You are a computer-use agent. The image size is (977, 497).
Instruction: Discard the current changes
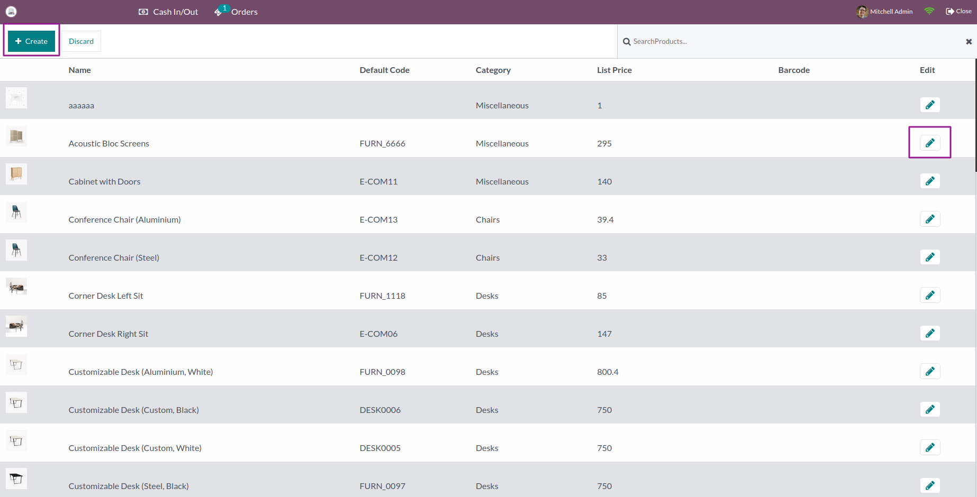pyautogui.click(x=81, y=41)
